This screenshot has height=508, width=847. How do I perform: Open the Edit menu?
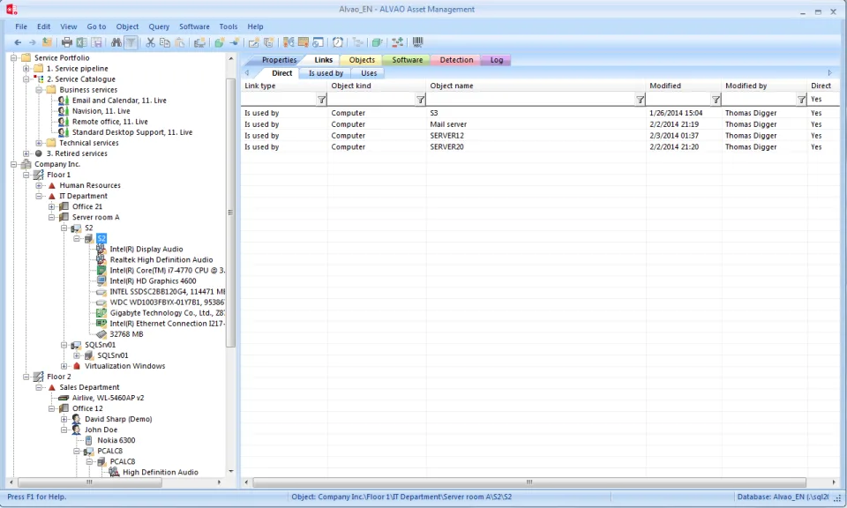coord(44,26)
